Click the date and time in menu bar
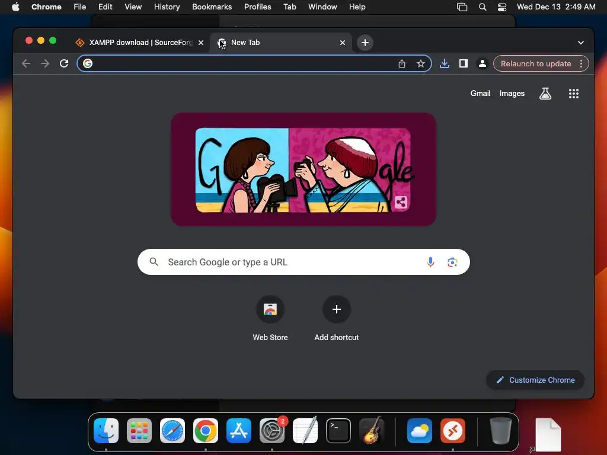Screen dimensions: 607x455 [x=556, y=7]
